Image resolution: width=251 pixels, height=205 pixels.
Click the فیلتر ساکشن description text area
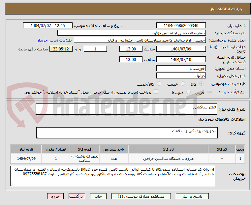(x=126, y=109)
